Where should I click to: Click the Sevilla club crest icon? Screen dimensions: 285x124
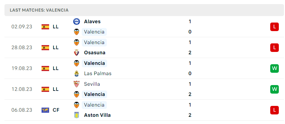coord(77,84)
